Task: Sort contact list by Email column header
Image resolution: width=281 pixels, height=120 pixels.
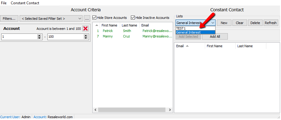Action: [x=190, y=46]
